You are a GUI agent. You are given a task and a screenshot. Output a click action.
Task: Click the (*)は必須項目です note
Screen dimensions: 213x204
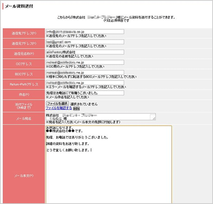[116, 20]
